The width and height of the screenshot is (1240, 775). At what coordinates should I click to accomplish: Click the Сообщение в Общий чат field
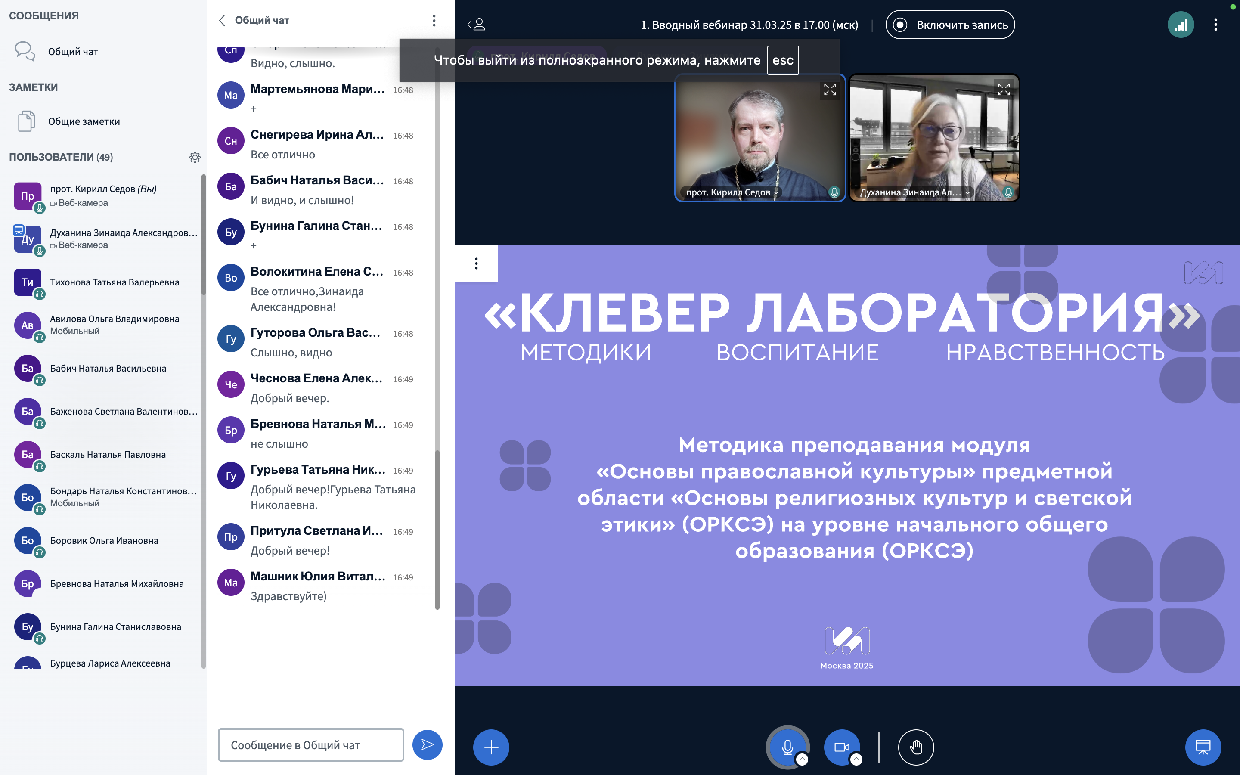pos(310,745)
